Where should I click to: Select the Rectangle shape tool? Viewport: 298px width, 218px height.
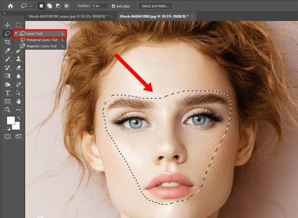(7, 102)
